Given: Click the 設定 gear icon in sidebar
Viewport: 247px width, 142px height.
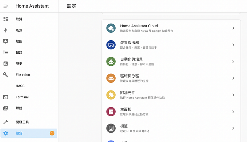Looking at the screenshot, I should 5,133.
